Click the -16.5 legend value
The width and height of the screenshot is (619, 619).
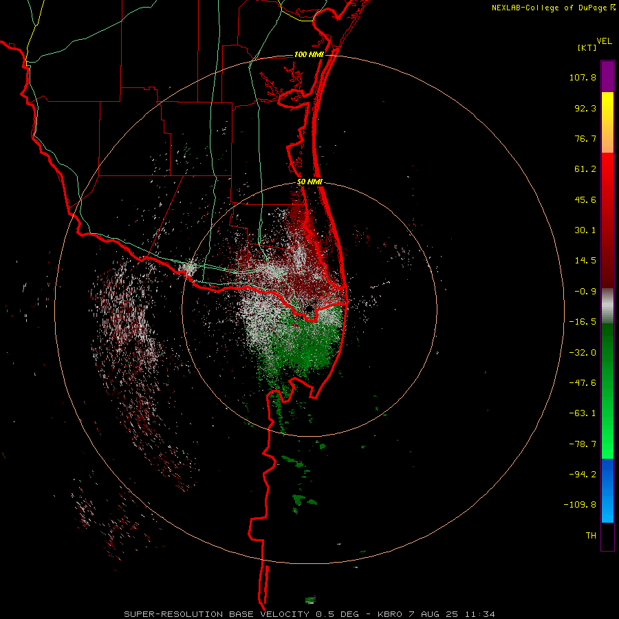point(583,322)
